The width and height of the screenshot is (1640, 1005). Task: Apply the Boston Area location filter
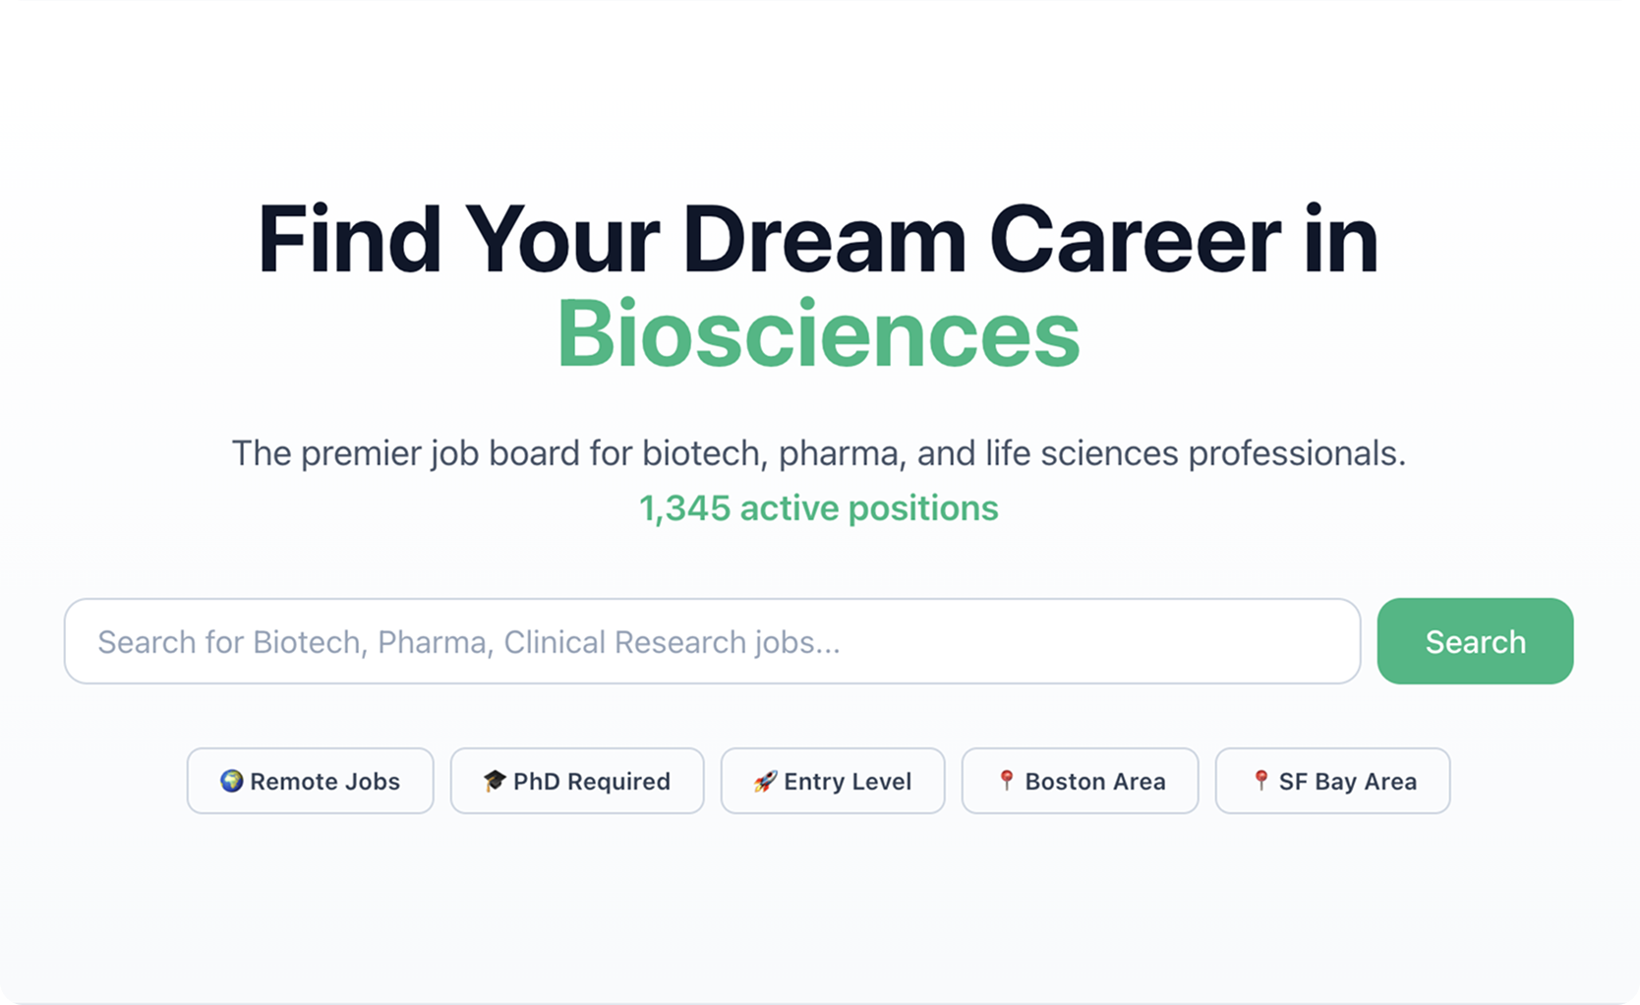(1079, 781)
